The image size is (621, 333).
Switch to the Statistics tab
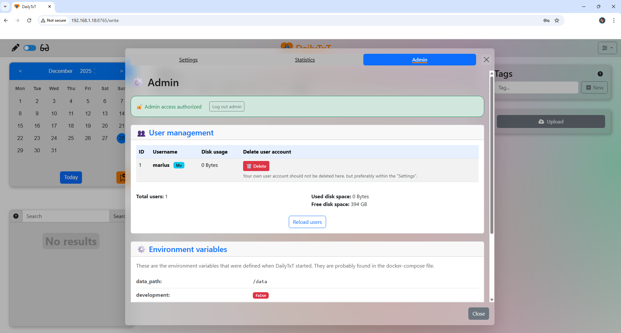305,60
